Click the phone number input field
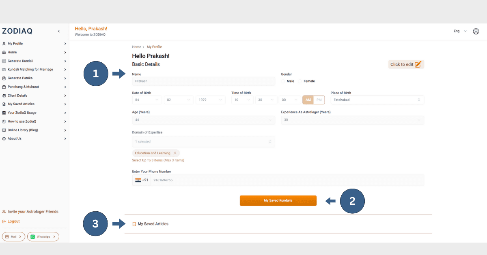This screenshot has width=487, height=255. (x=287, y=180)
